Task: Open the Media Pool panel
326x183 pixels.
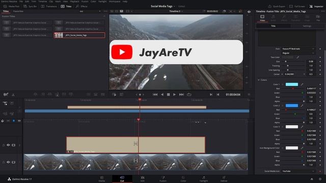Action: 11,7
